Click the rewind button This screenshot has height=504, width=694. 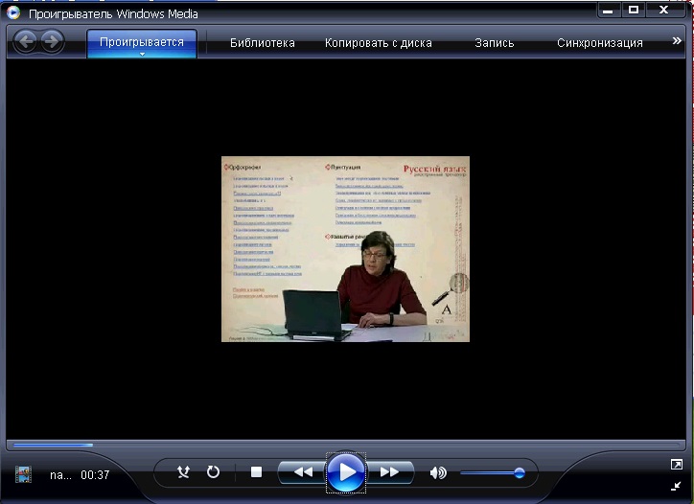click(x=303, y=472)
